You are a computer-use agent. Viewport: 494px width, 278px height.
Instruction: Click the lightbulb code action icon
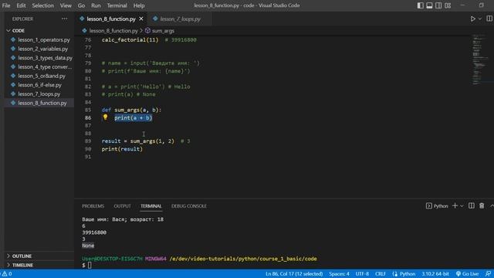click(105, 117)
